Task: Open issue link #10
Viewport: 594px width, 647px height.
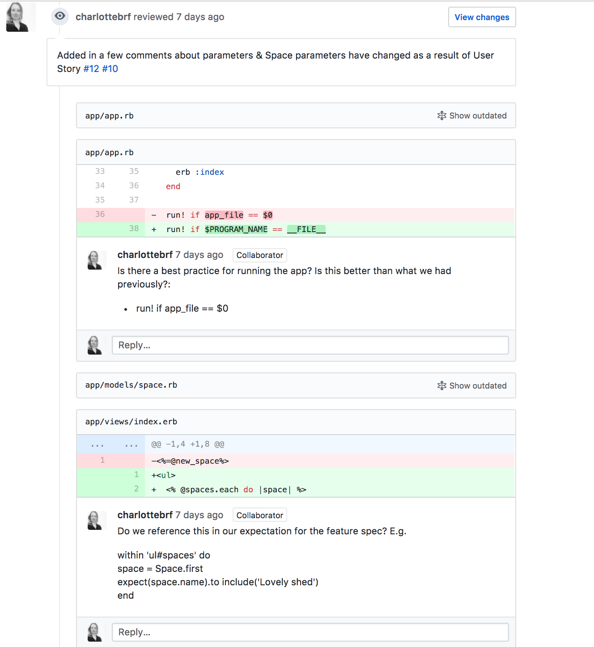Action: tap(110, 69)
